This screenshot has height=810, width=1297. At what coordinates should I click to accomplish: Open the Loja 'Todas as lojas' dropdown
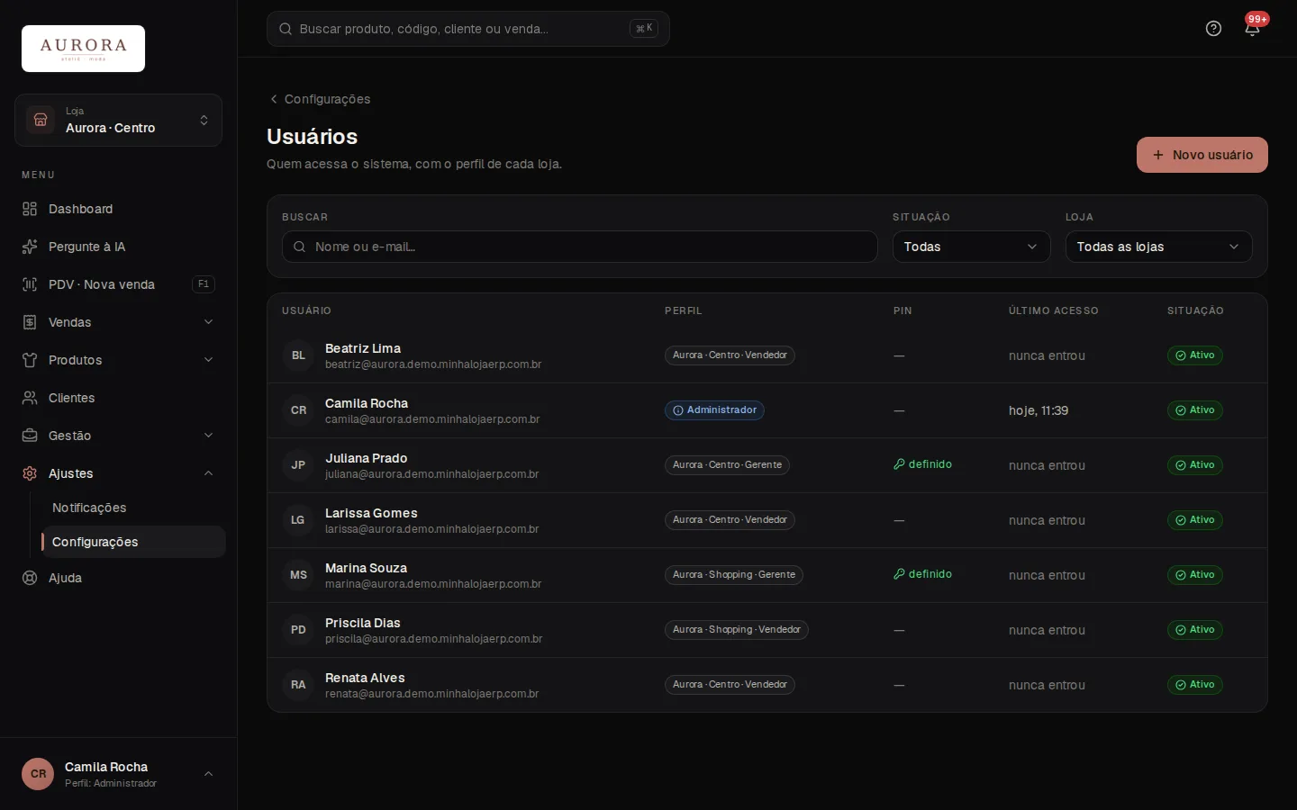pyautogui.click(x=1158, y=247)
